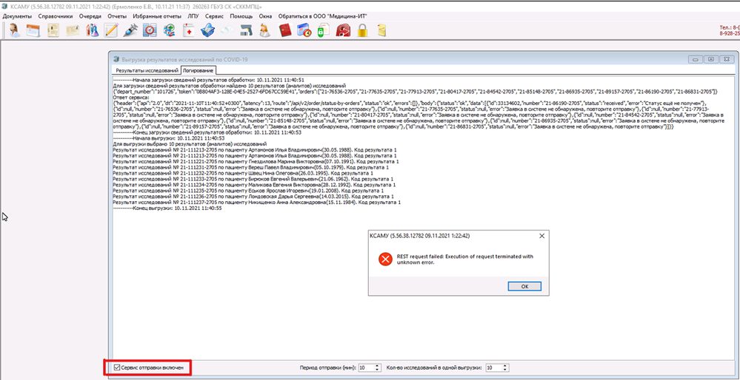Click the pencil notepad toolbar icon
Viewport: 740px width, 380px height.
[112, 30]
